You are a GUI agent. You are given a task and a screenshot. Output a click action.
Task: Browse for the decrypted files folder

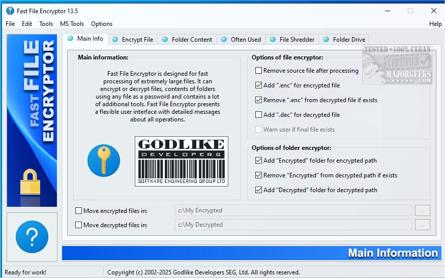[x=422, y=225]
